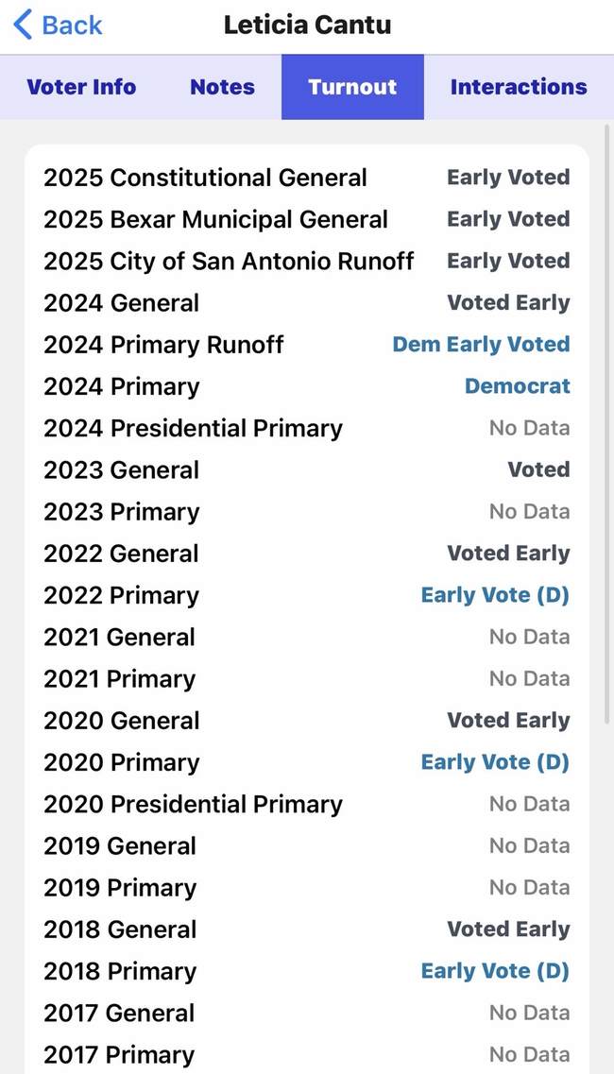614x1074 pixels.
Task: Switch to the Voter Info tab
Action: click(x=81, y=87)
